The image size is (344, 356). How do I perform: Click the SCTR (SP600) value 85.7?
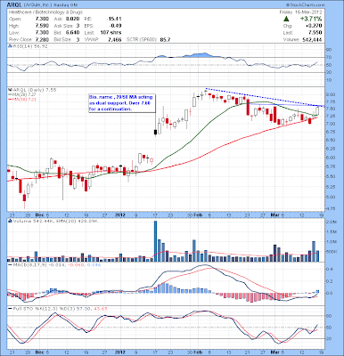click(165, 39)
